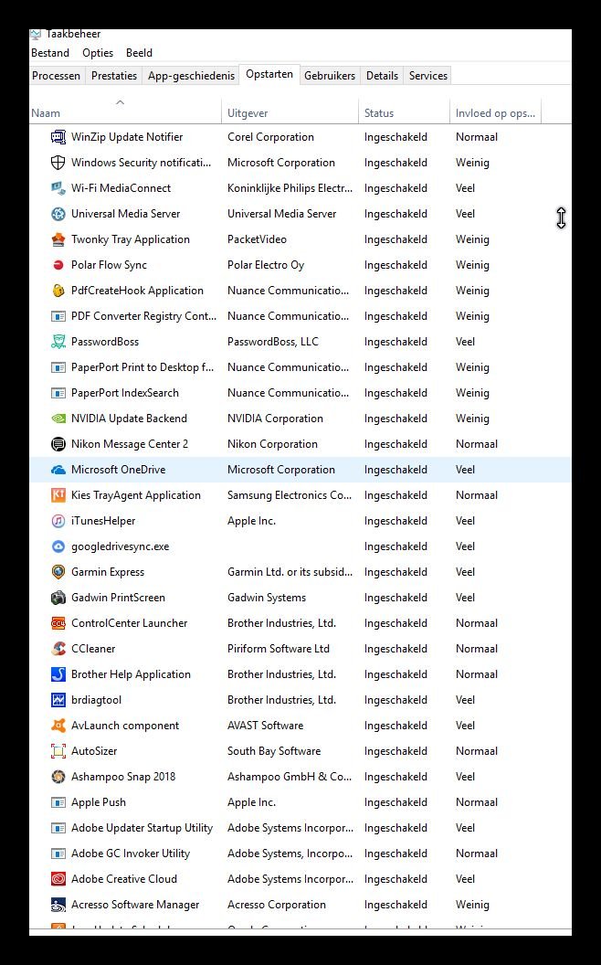Click the Garmin Express globe icon
Image resolution: width=601 pixels, height=965 pixels.
[58, 572]
